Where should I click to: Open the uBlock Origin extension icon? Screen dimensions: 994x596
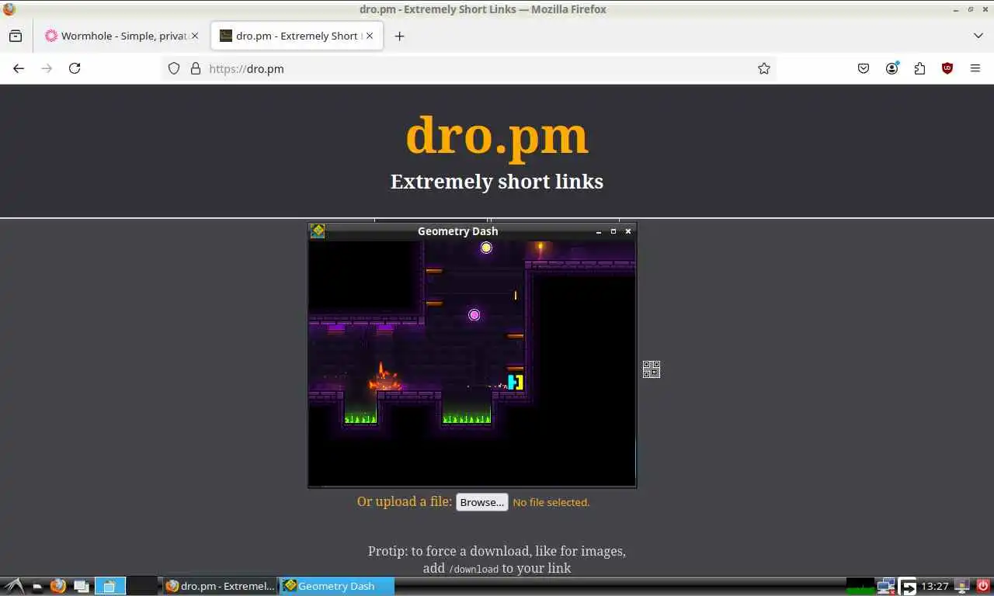(x=947, y=68)
